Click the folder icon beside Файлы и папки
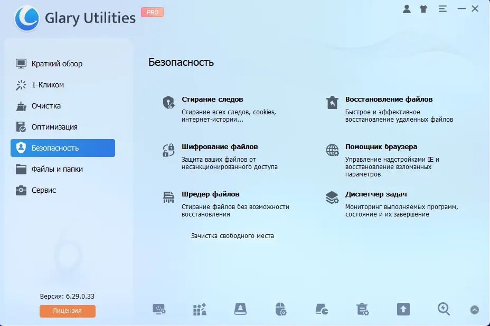Image resolution: width=490 pixels, height=326 pixels. pyautogui.click(x=21, y=169)
